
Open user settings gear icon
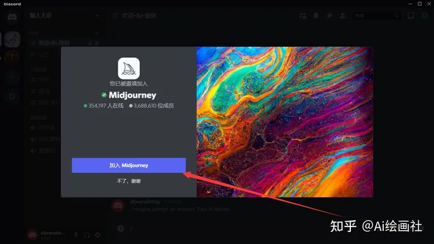point(98,234)
